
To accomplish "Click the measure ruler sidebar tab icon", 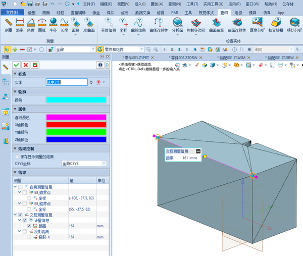I will click(6, 67).
